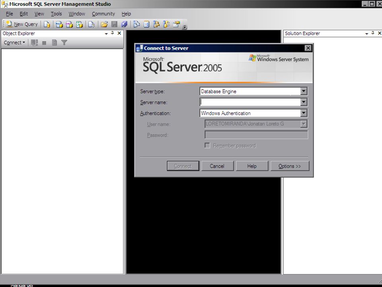Open the File menu
Image resolution: width=382 pixels, height=287 pixels.
pos(9,14)
